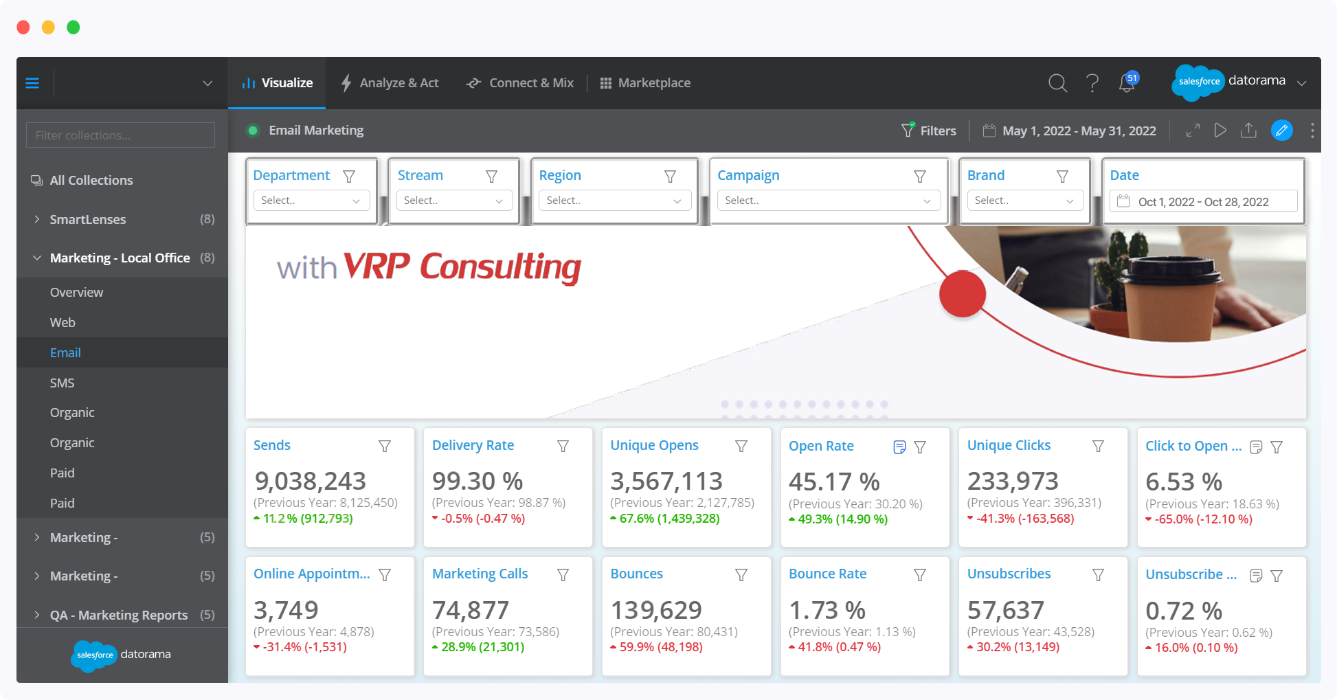The height and width of the screenshot is (700, 1337).
Task: Click the fullscreen expand arrows icon
Action: 1193,131
